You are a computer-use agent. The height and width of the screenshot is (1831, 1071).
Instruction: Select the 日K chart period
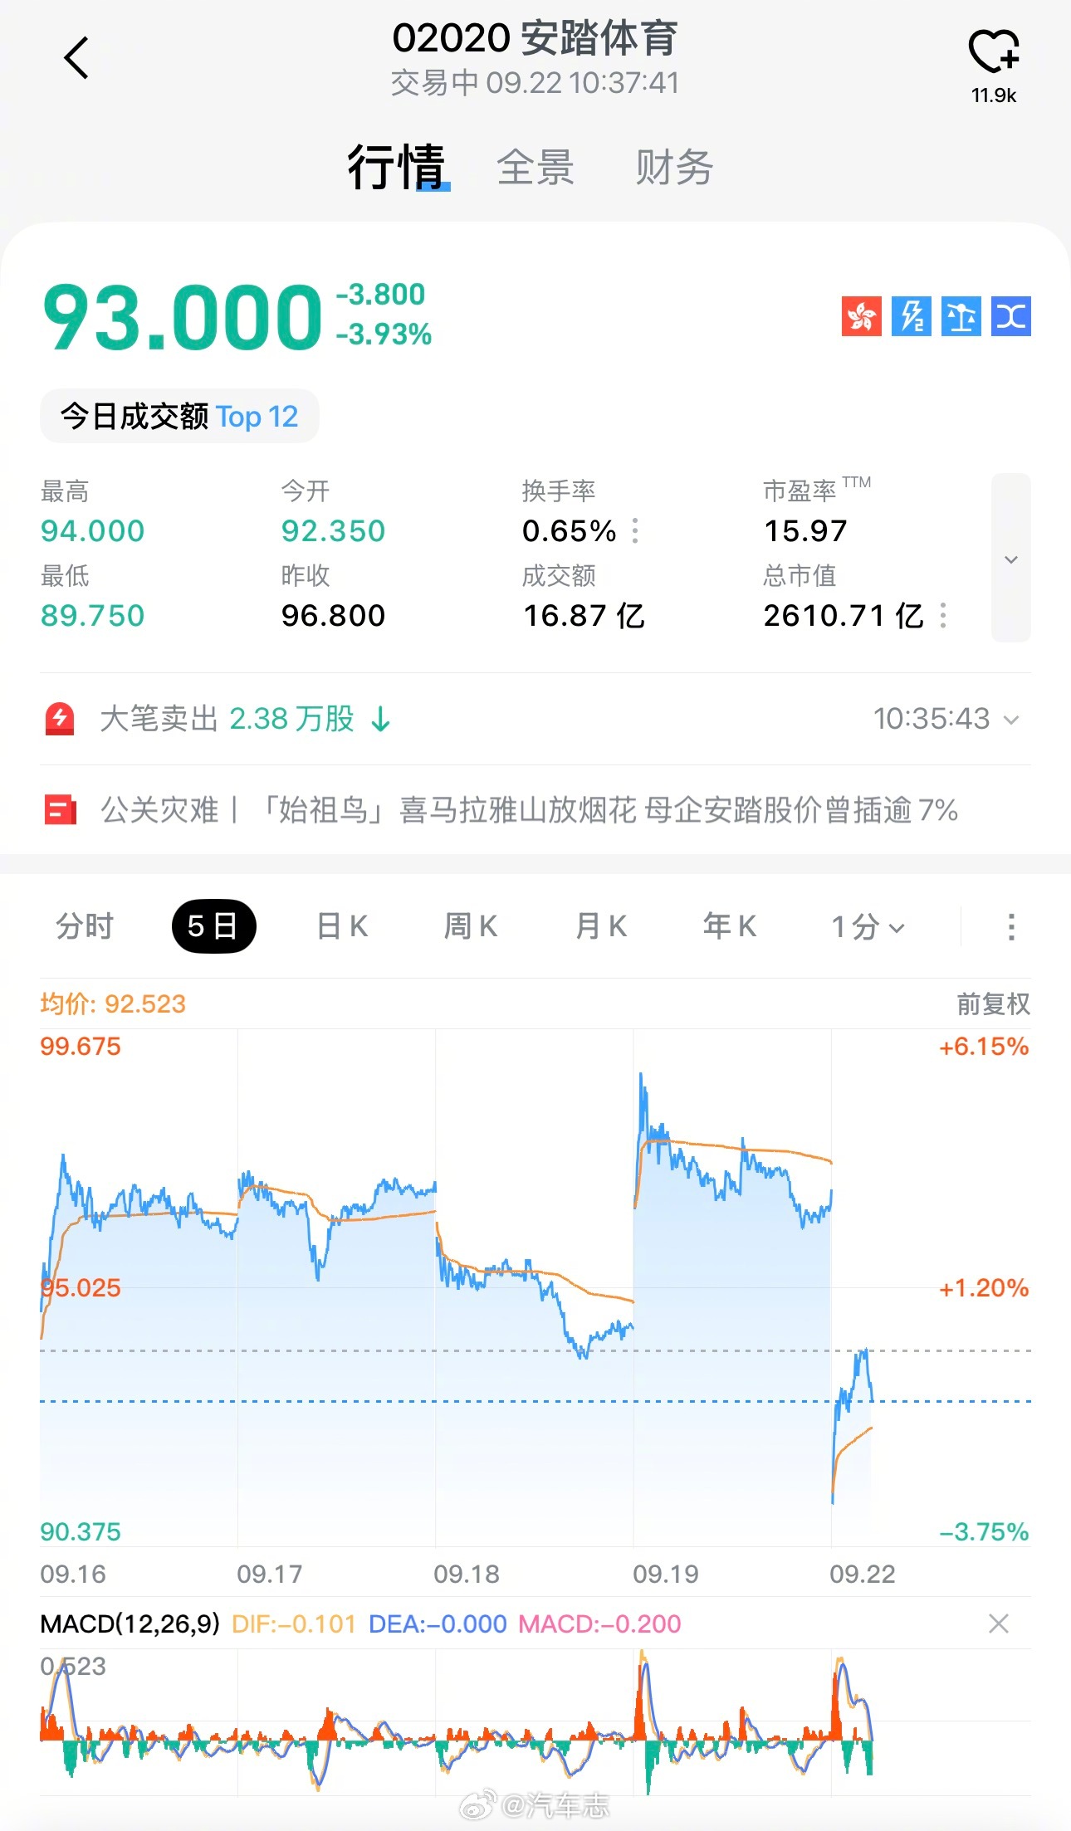[x=342, y=926]
